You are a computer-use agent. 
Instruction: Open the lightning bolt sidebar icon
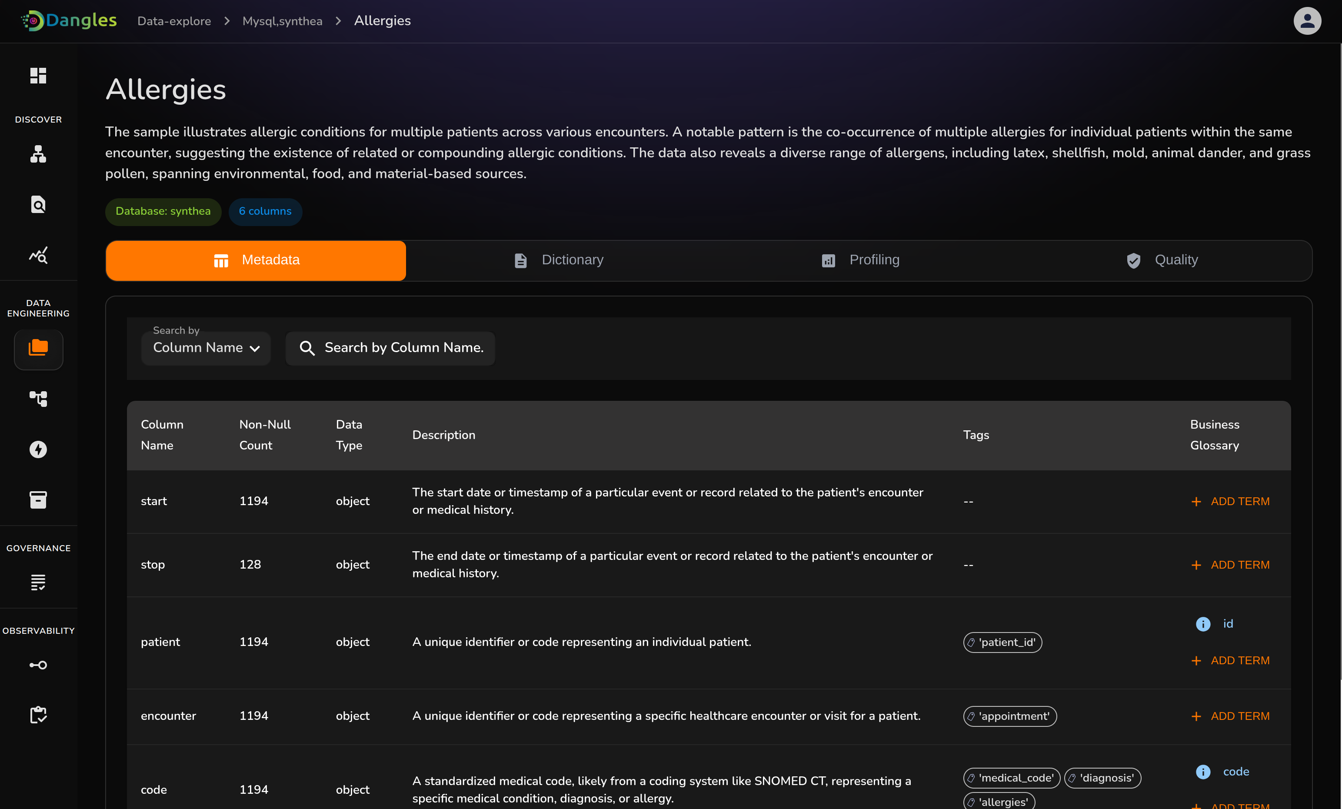pyautogui.click(x=38, y=449)
